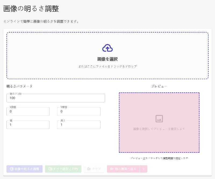Click the すべて保存 (.ZIP) button
The width and height of the screenshot is (215, 179).
pyautogui.click(x=63, y=169)
